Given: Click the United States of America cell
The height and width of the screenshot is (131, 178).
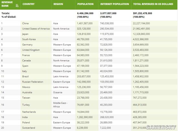Looking at the screenshot, I should click(x=36, y=29).
